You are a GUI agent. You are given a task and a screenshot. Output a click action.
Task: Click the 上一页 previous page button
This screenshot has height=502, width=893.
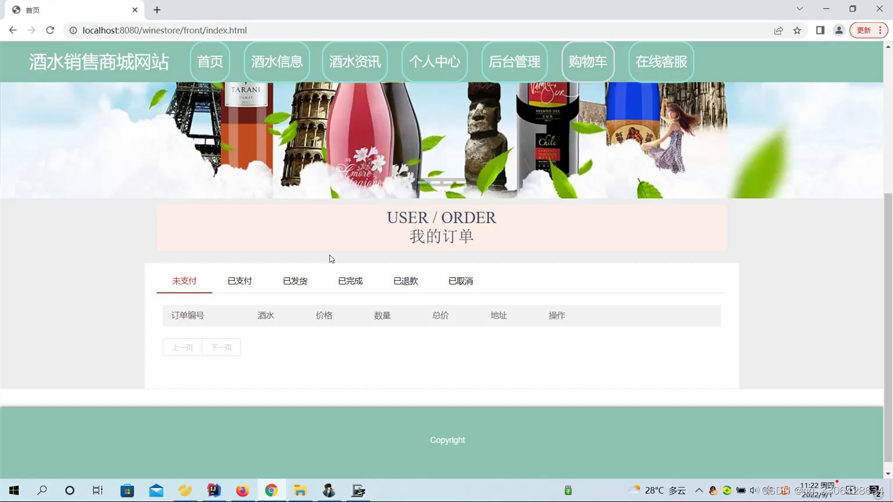click(x=182, y=347)
